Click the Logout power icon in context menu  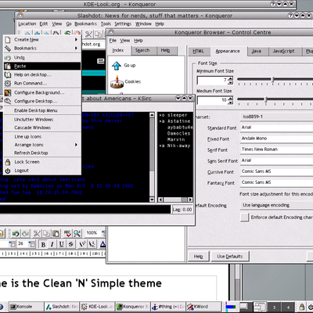8,171
